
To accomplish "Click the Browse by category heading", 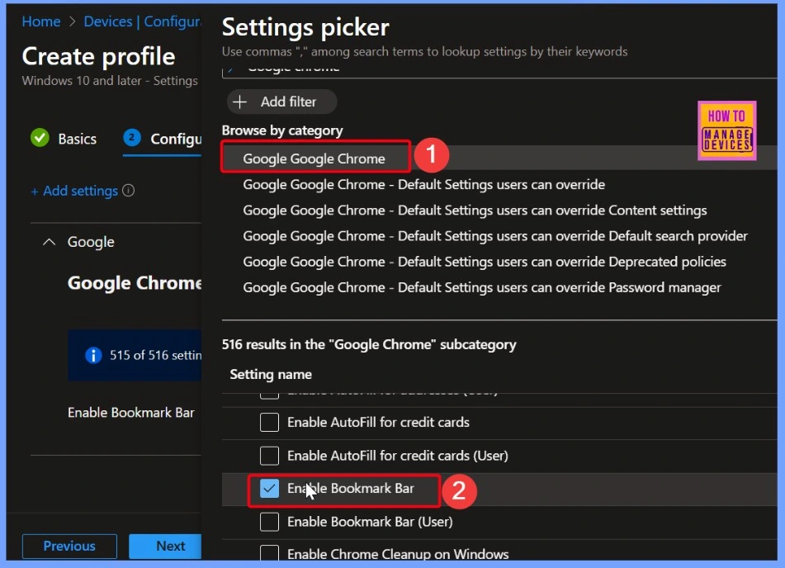I will tap(282, 130).
